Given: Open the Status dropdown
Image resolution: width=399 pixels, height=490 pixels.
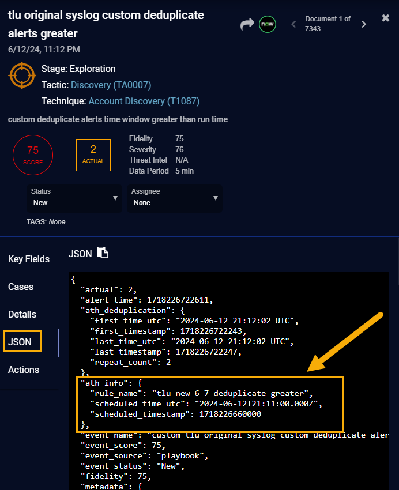Looking at the screenshot, I should [x=74, y=198].
